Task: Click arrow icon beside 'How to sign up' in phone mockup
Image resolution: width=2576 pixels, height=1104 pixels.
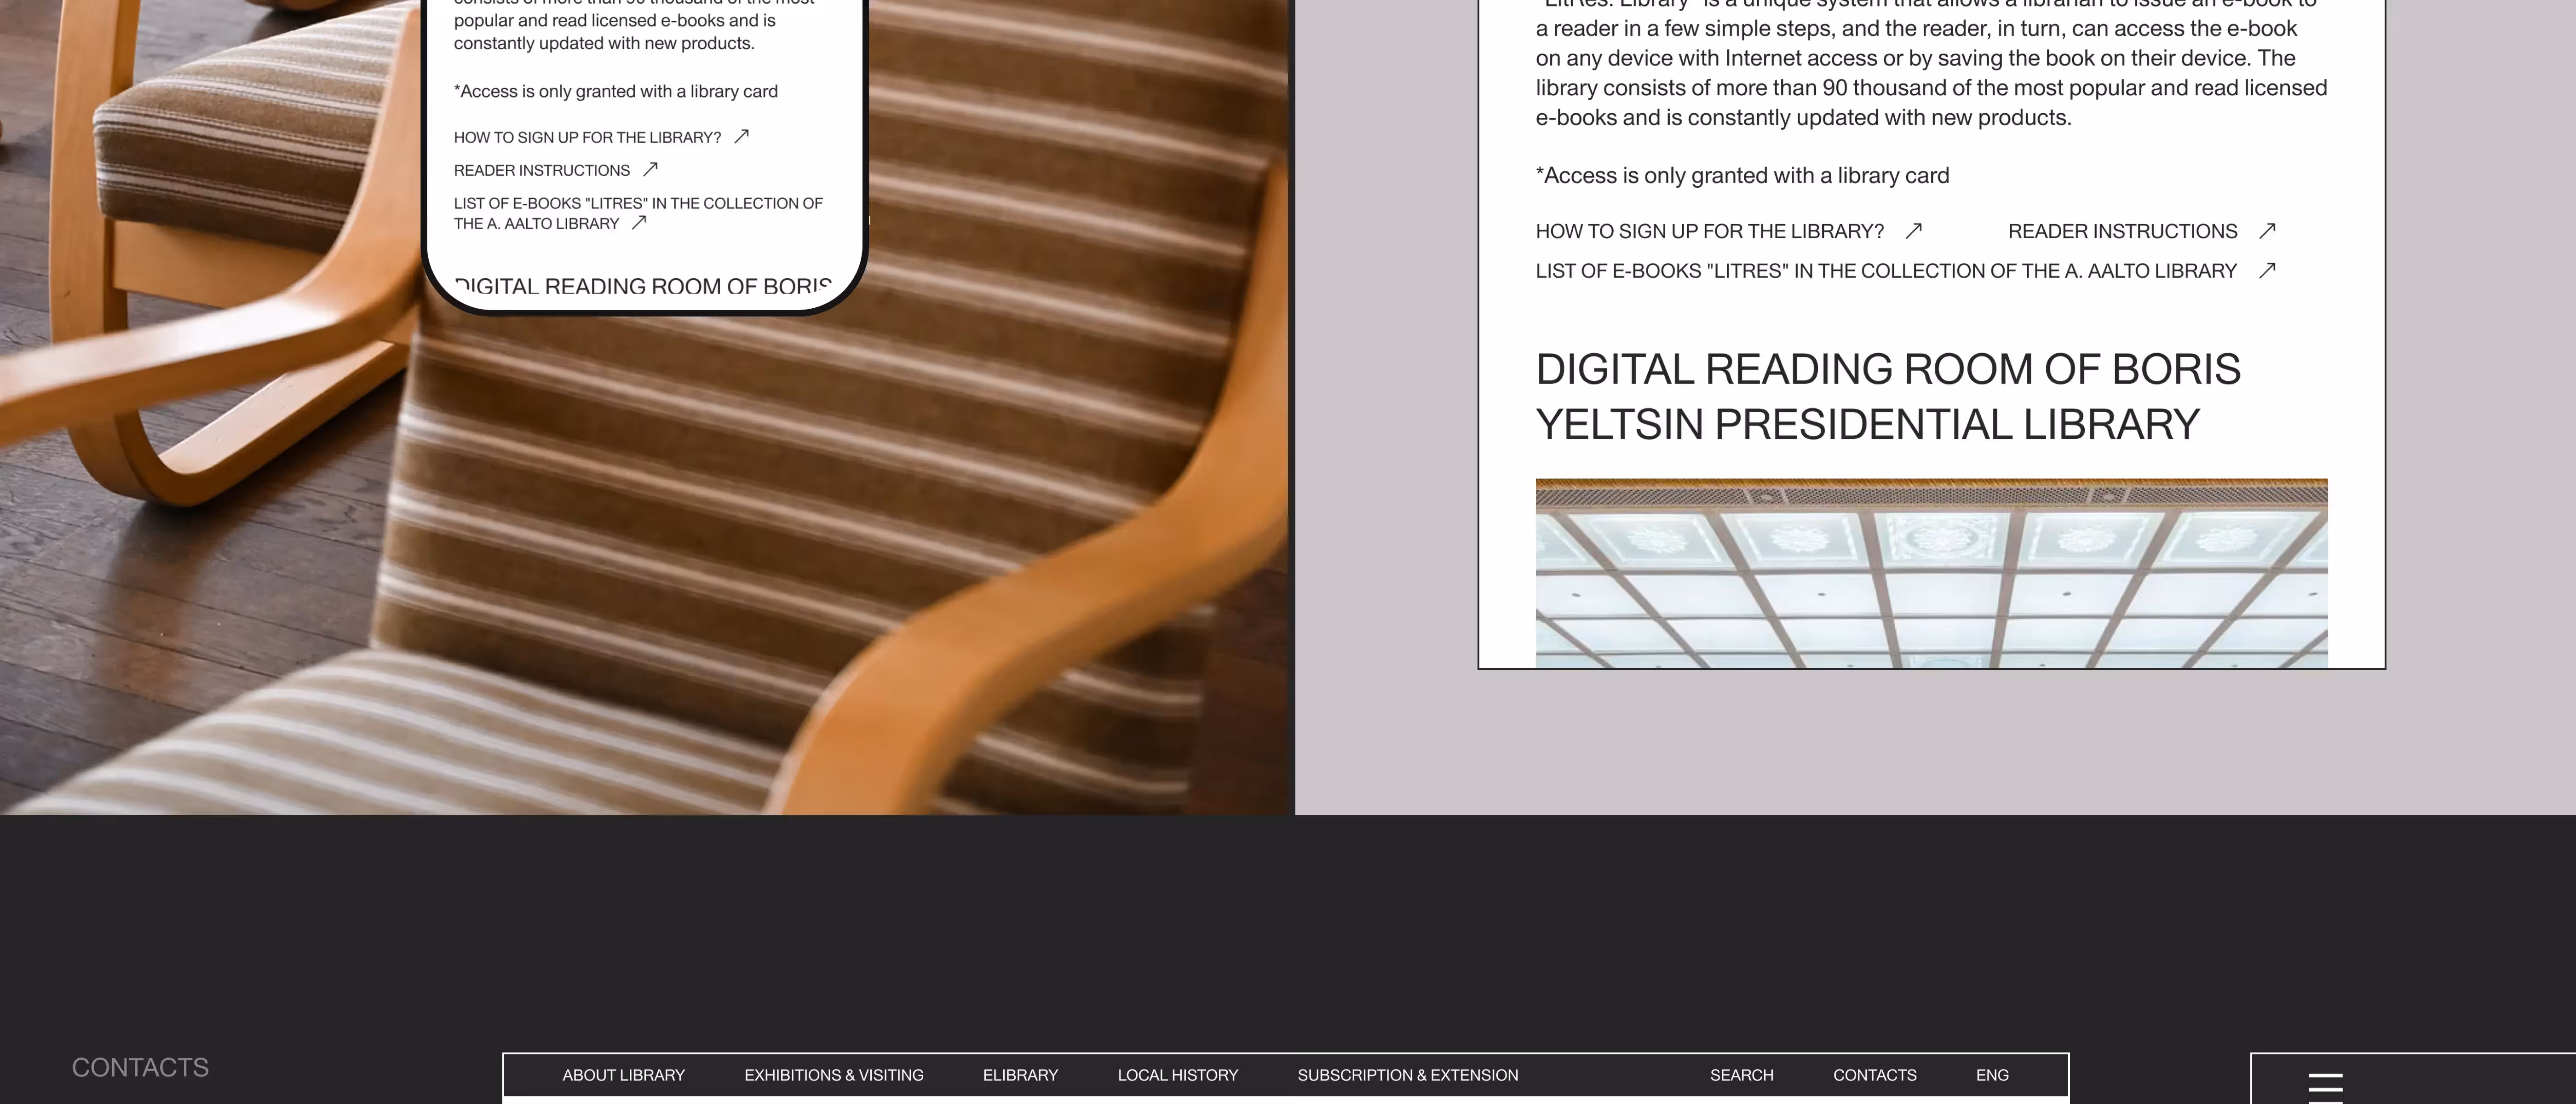Action: pyautogui.click(x=741, y=136)
